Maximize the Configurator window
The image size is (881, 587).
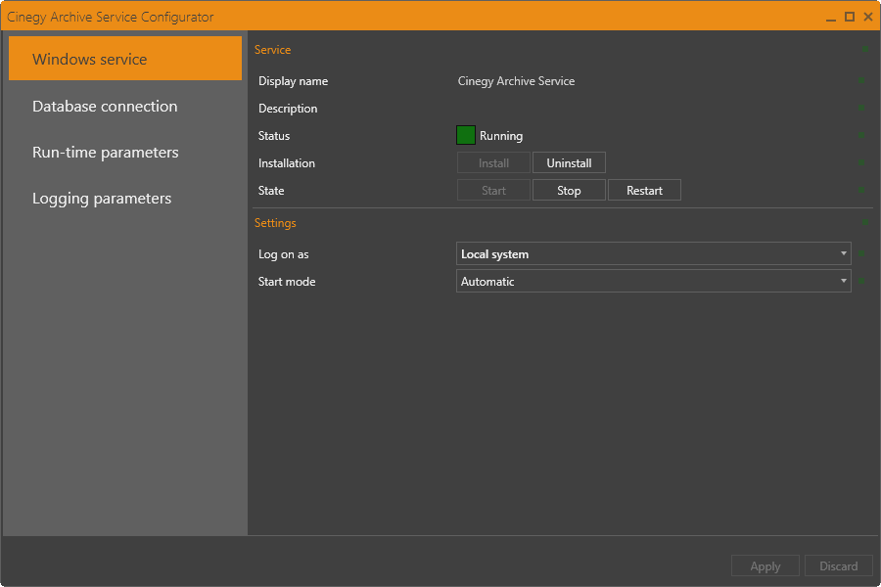coord(850,17)
